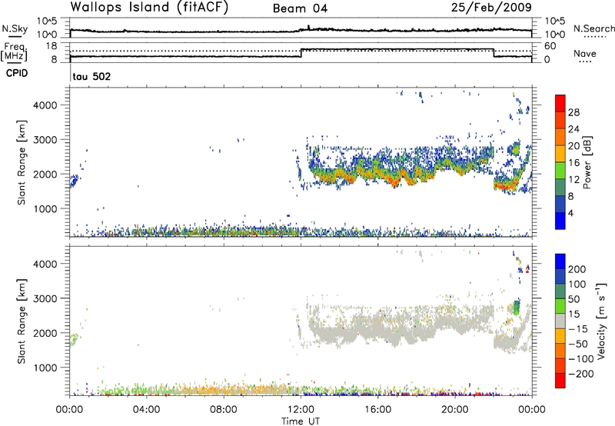This screenshot has height=426, width=615.
Task: Click the 1000 tick on Velocity panel axis
Action: (45, 368)
